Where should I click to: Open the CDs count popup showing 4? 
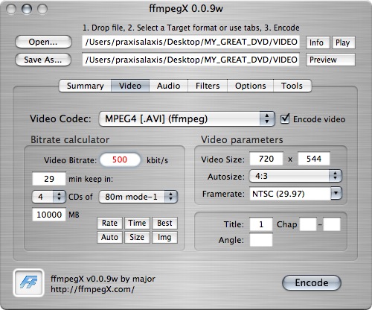pos(48,197)
